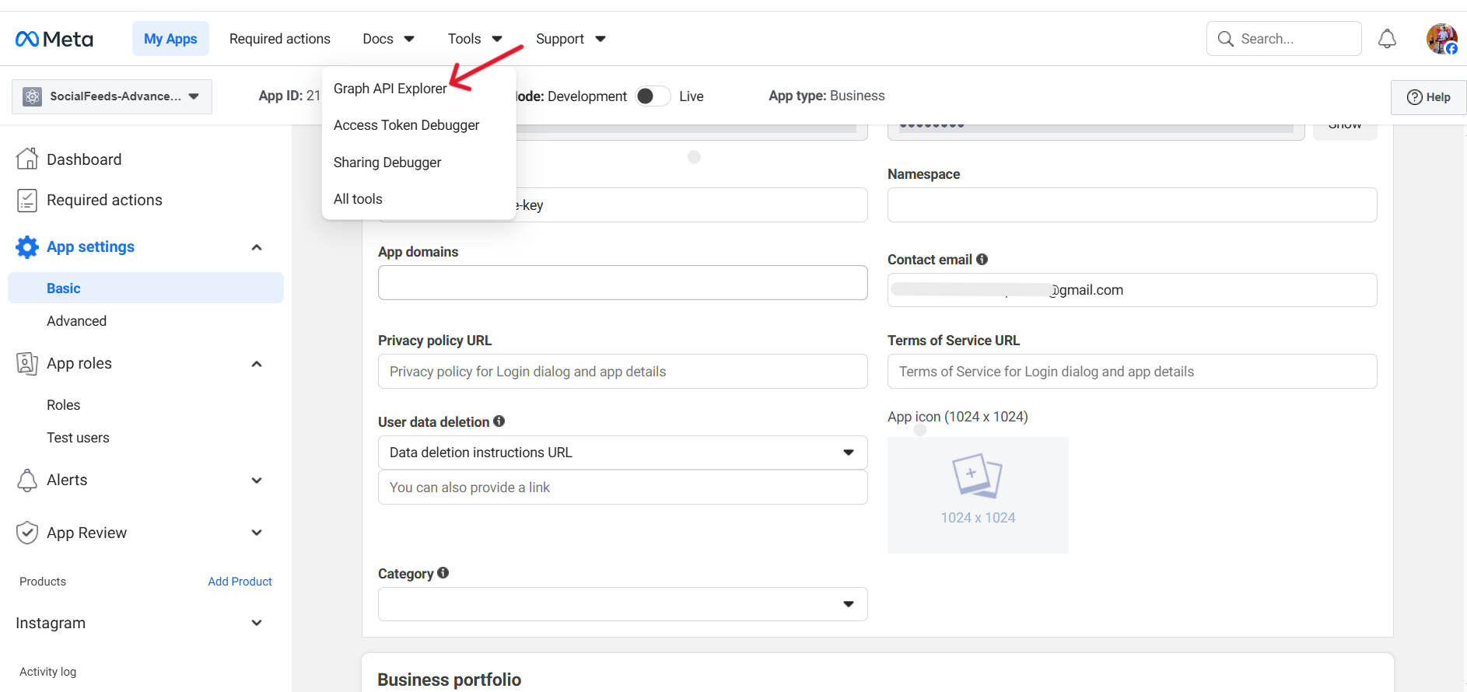Click the Dashboard home icon
This screenshot has width=1467, height=692.
click(x=27, y=159)
